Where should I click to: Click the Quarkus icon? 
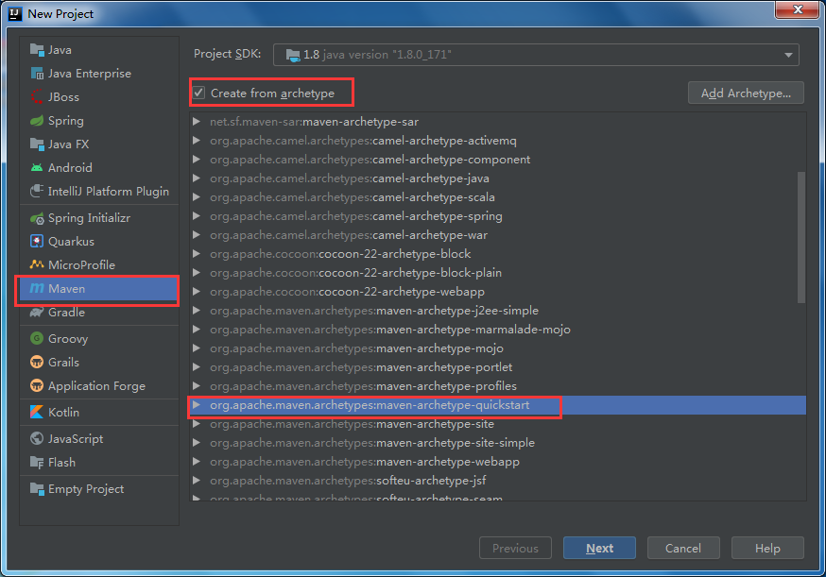click(x=37, y=241)
